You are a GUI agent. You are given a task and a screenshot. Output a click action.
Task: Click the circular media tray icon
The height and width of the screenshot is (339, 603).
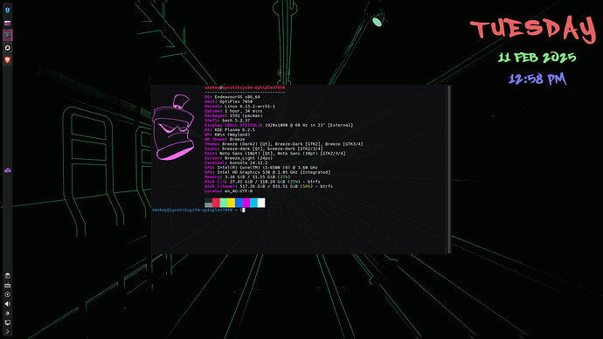(x=7, y=294)
